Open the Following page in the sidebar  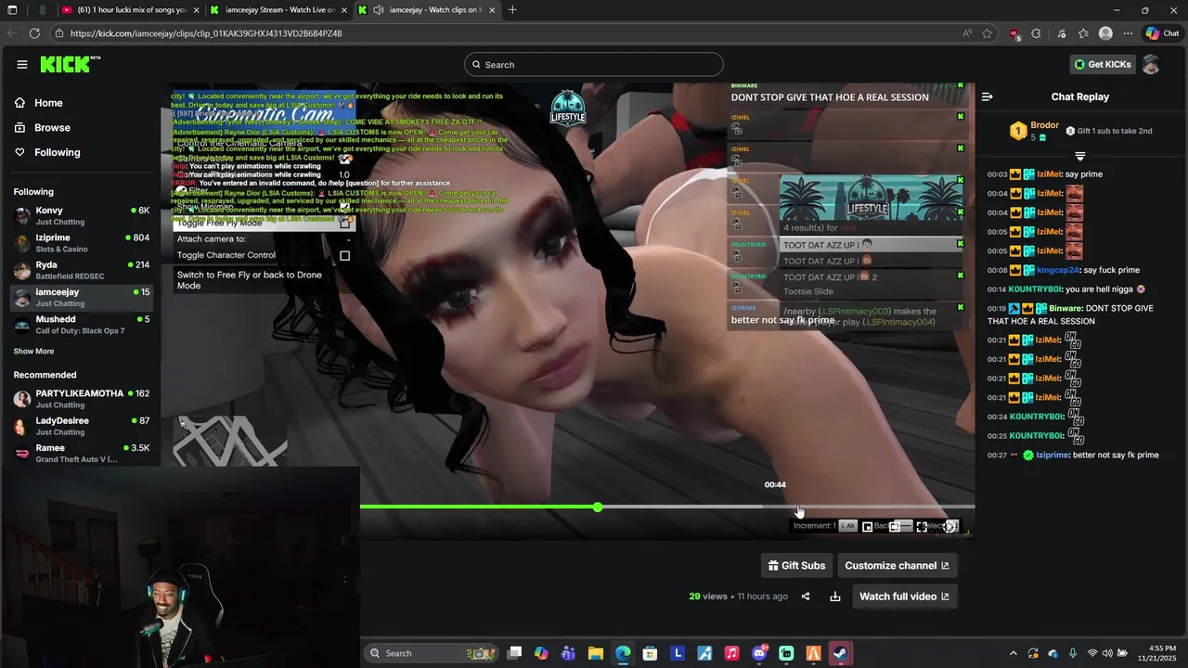(x=58, y=152)
